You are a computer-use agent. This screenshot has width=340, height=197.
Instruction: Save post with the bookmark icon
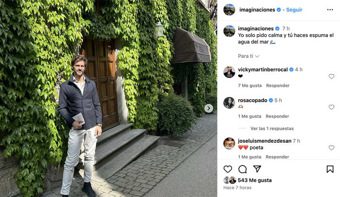coord(330,169)
